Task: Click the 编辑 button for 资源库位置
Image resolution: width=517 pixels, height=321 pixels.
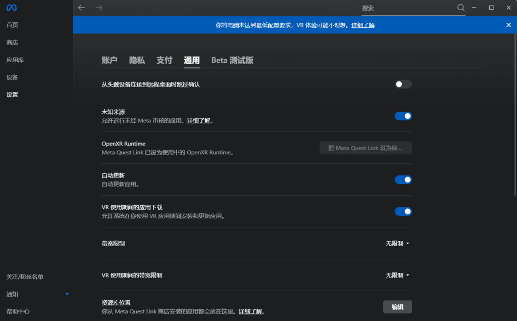Action: 397,307
